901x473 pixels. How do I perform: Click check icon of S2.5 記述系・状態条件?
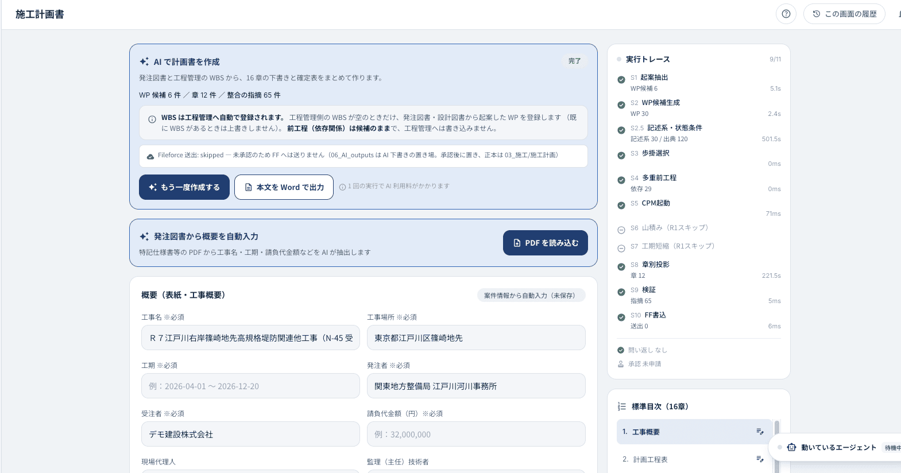click(621, 130)
